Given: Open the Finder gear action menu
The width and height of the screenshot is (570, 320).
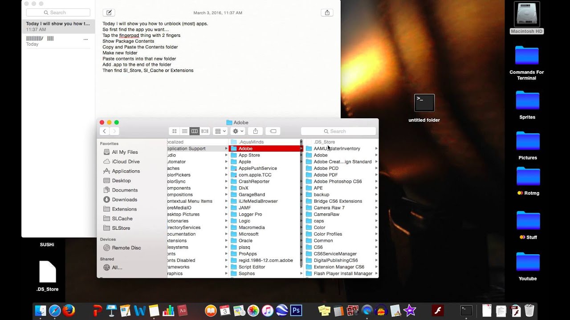Looking at the screenshot, I should [x=238, y=131].
